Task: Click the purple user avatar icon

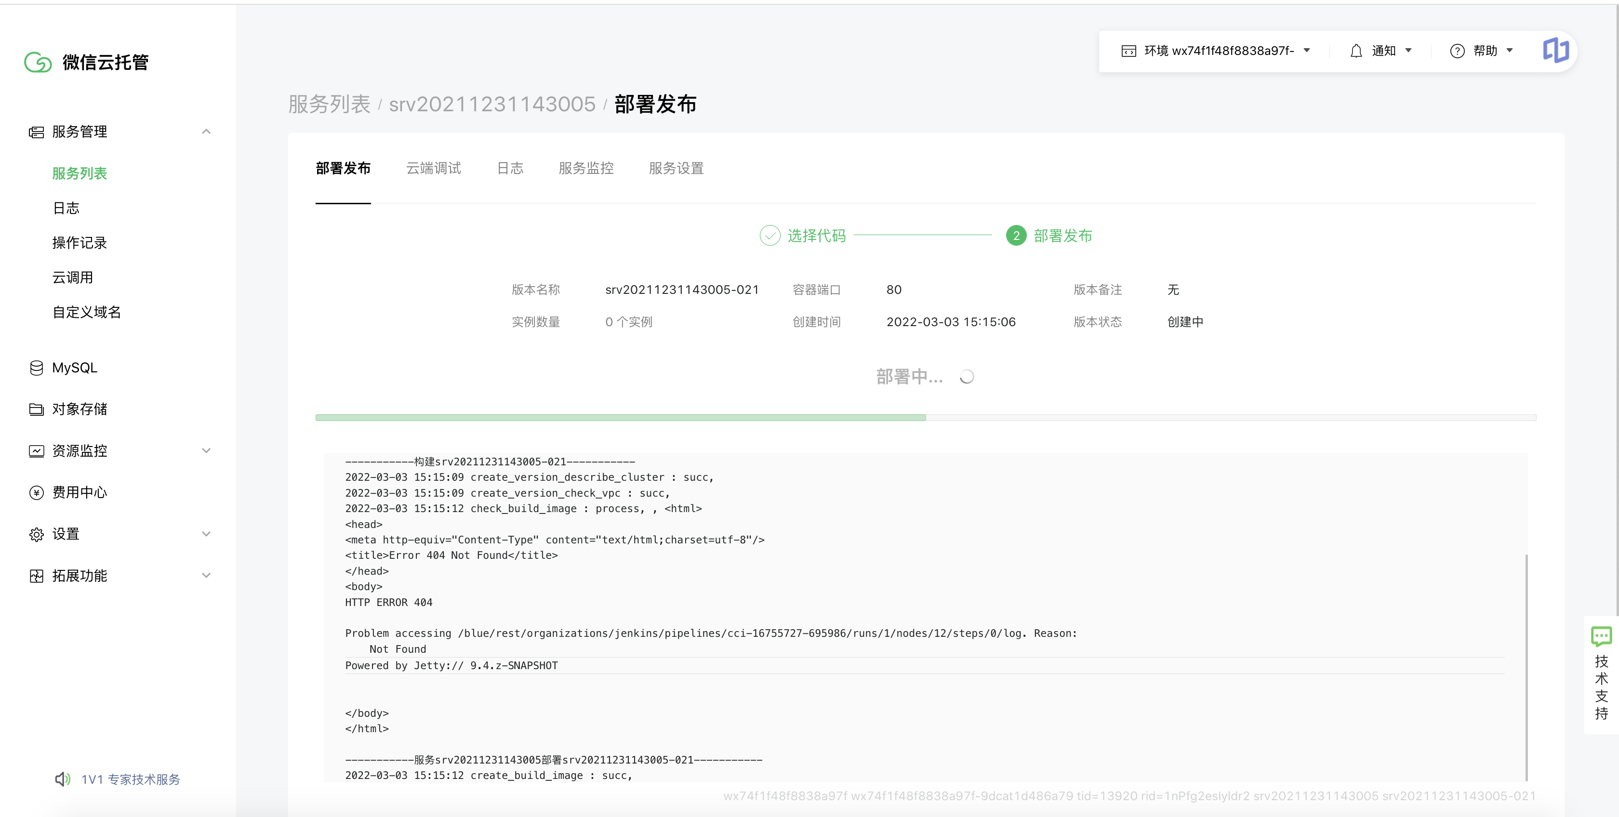Action: [x=1555, y=50]
